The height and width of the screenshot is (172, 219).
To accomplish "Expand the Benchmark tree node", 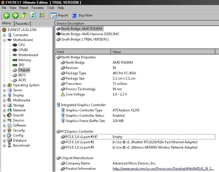I will [4, 146].
